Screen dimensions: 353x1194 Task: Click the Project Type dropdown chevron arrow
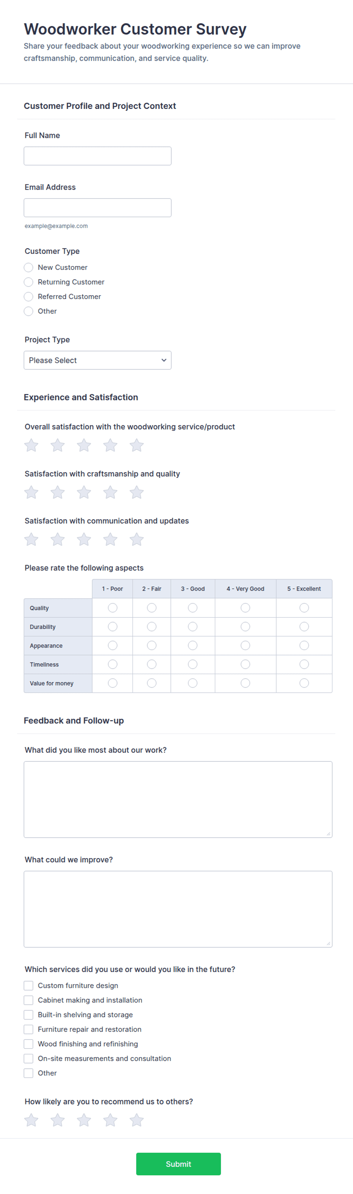click(x=164, y=360)
